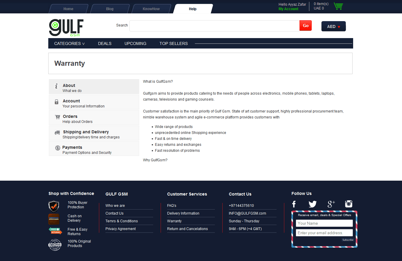
Task: Click the Cash on Delivery text
Action: point(74,218)
